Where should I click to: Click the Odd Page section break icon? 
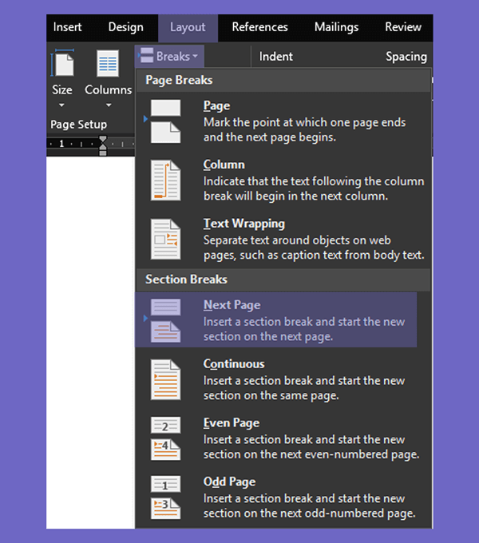point(165,497)
